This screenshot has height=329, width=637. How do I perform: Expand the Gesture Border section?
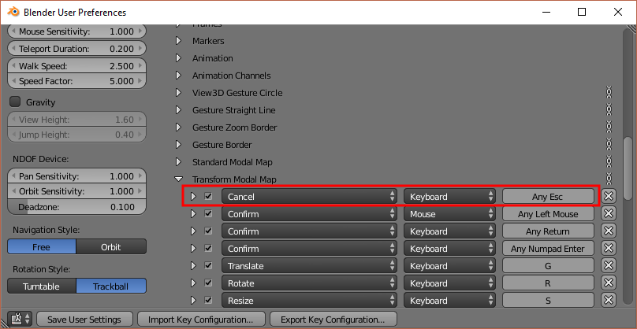[x=178, y=144]
